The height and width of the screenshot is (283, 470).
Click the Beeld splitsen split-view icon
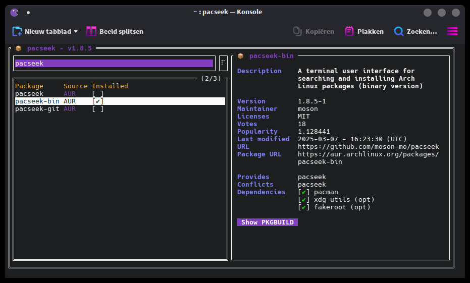click(x=91, y=31)
